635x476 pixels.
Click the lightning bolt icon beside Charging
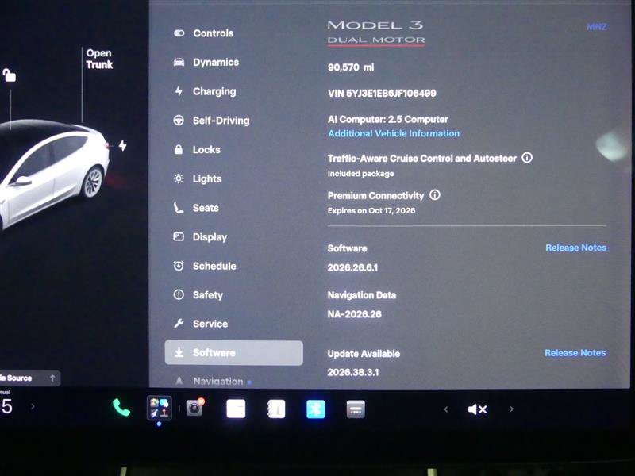coord(179,91)
